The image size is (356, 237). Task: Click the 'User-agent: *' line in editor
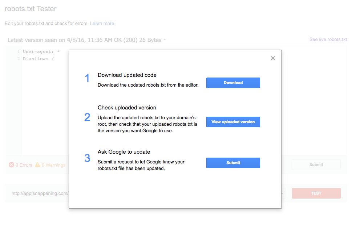point(41,52)
